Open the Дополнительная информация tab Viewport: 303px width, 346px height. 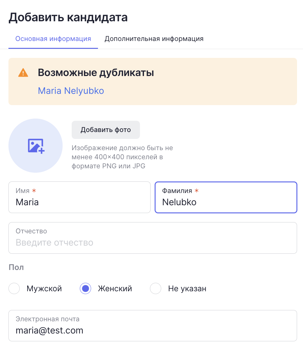(154, 39)
